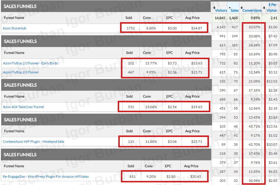
Task: Select the 417 sales cell
Action: tap(235, 27)
